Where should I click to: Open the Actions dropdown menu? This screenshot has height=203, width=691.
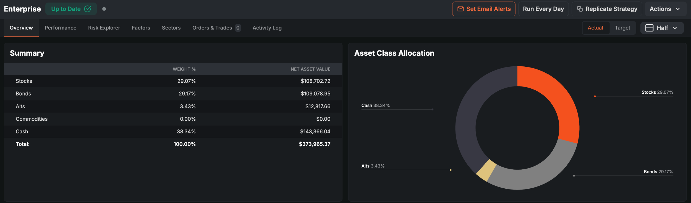tap(665, 9)
